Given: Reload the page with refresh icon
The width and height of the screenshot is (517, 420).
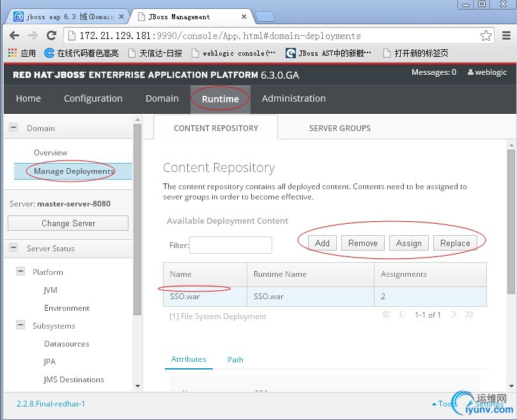Looking at the screenshot, I should point(51,35).
